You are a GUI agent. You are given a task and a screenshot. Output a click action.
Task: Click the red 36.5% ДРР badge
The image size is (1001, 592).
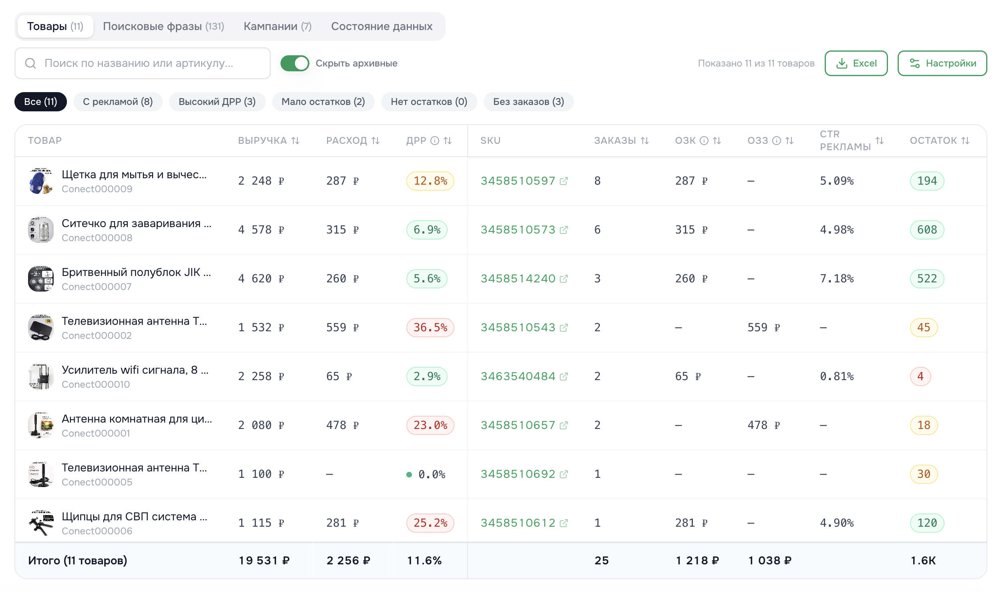click(430, 328)
